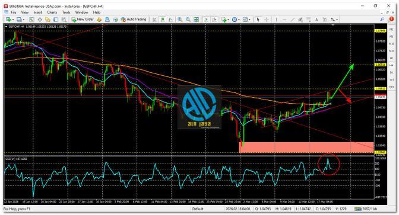Open the File menu
This screenshot has height=215, width=399.
click(14, 12)
